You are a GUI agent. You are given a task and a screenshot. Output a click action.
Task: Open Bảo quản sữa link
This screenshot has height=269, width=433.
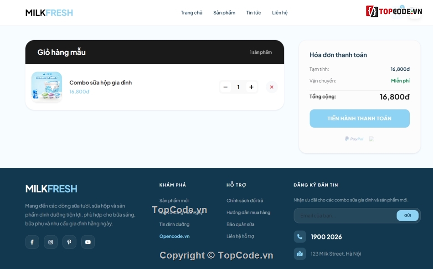point(240,224)
